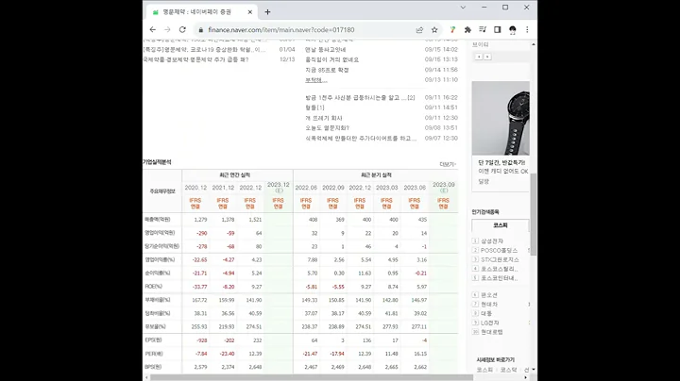Click next arrow in right sidebar pager
The width and height of the screenshot is (680, 381).
coord(487,57)
